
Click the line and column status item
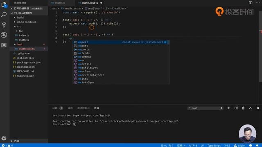click(167, 145)
